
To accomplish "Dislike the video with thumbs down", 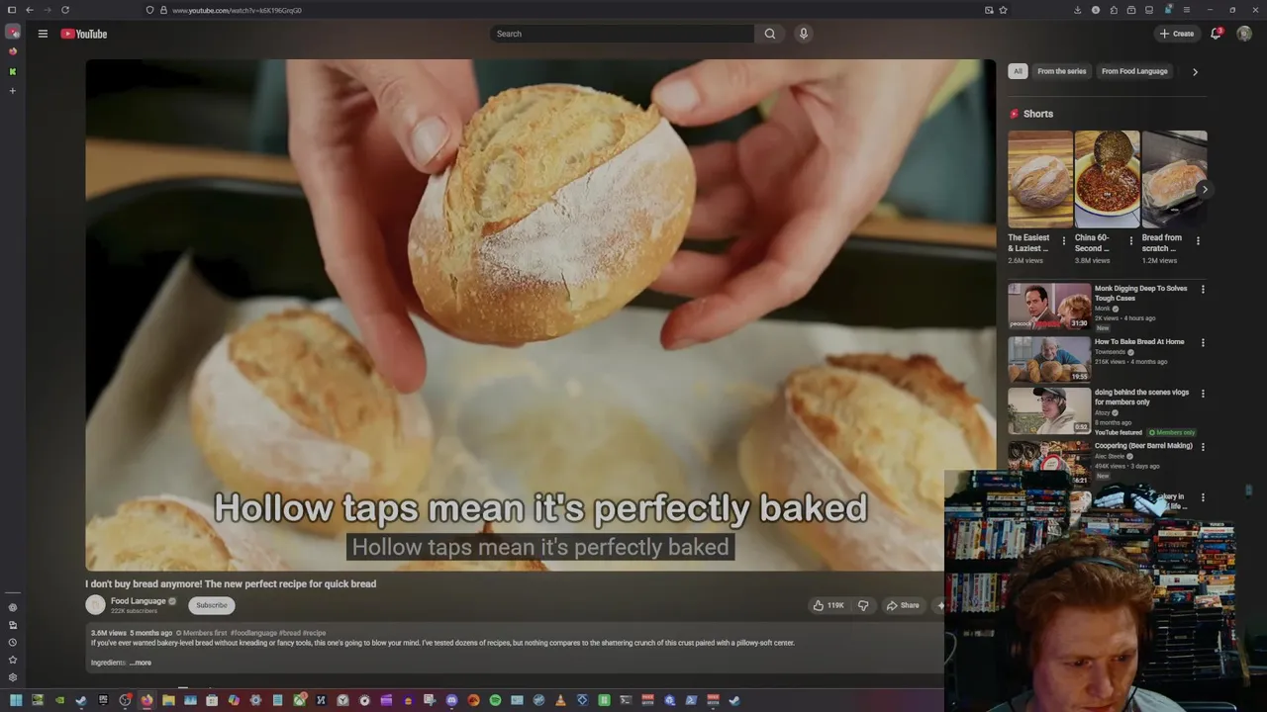I will (863, 605).
